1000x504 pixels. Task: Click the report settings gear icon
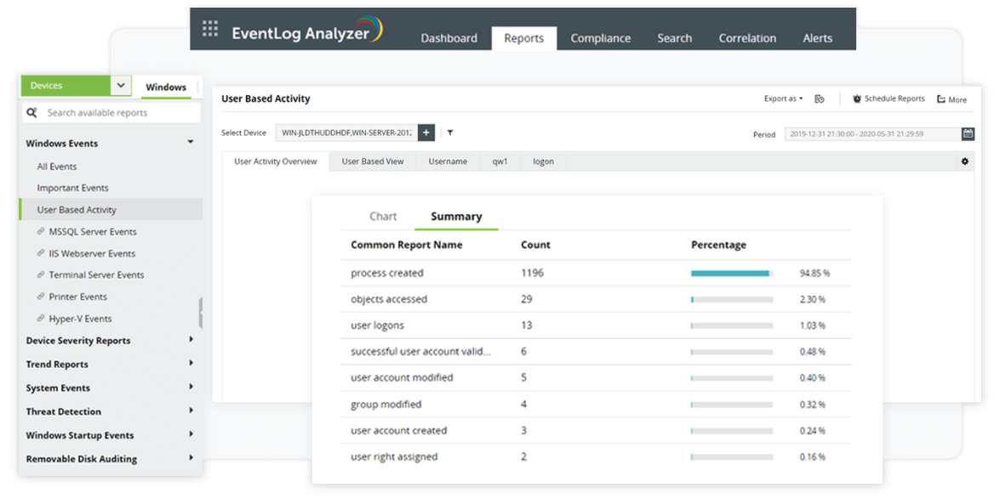pyautogui.click(x=965, y=161)
